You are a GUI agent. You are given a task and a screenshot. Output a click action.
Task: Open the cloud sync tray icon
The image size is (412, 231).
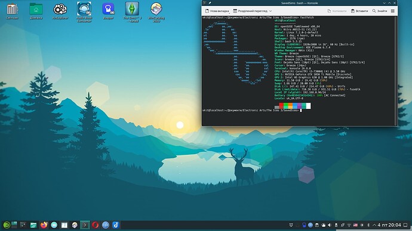(x=324, y=225)
